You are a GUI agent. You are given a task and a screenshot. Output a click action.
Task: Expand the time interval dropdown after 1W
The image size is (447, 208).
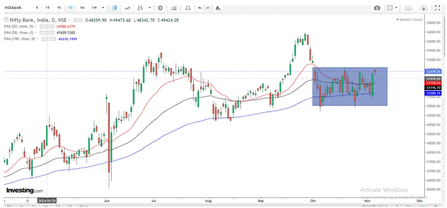point(103,8)
